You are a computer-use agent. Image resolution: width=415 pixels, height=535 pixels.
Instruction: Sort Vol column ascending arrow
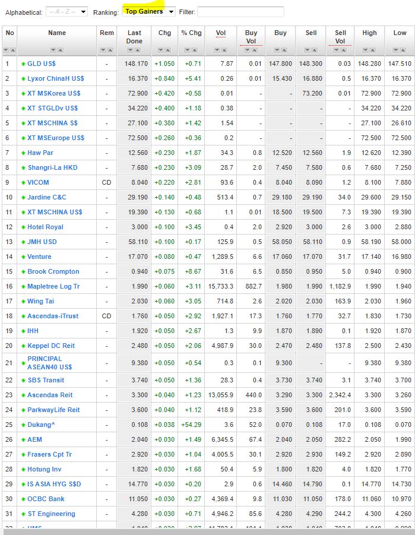[x=224, y=50]
